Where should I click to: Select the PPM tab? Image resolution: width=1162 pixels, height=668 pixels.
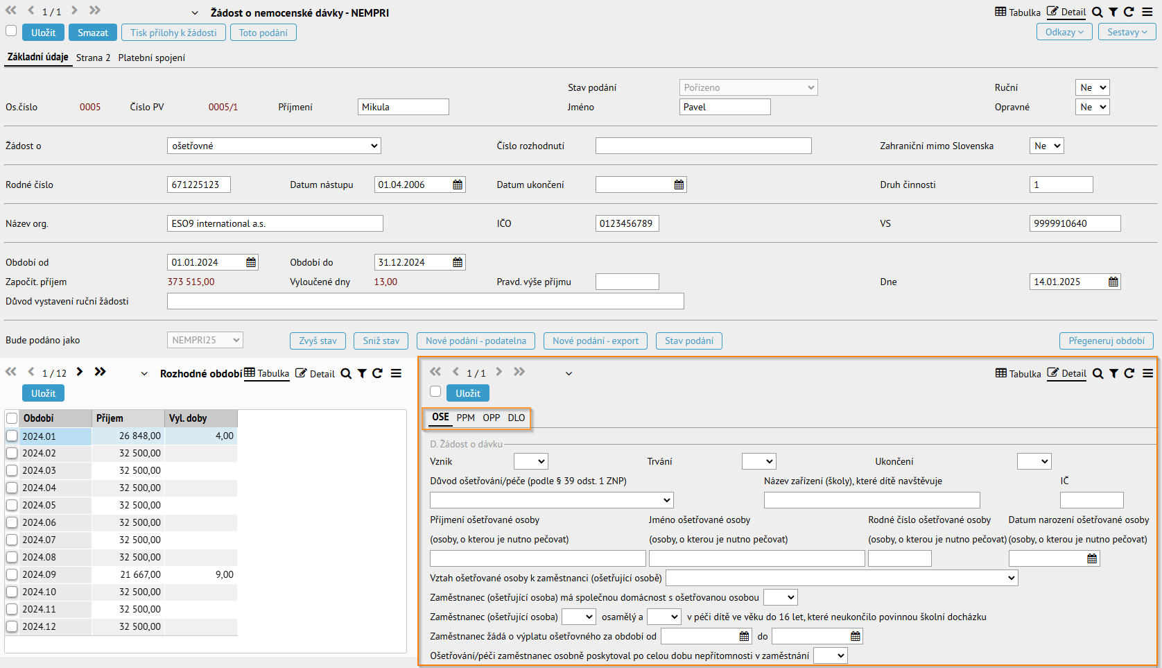click(x=466, y=418)
